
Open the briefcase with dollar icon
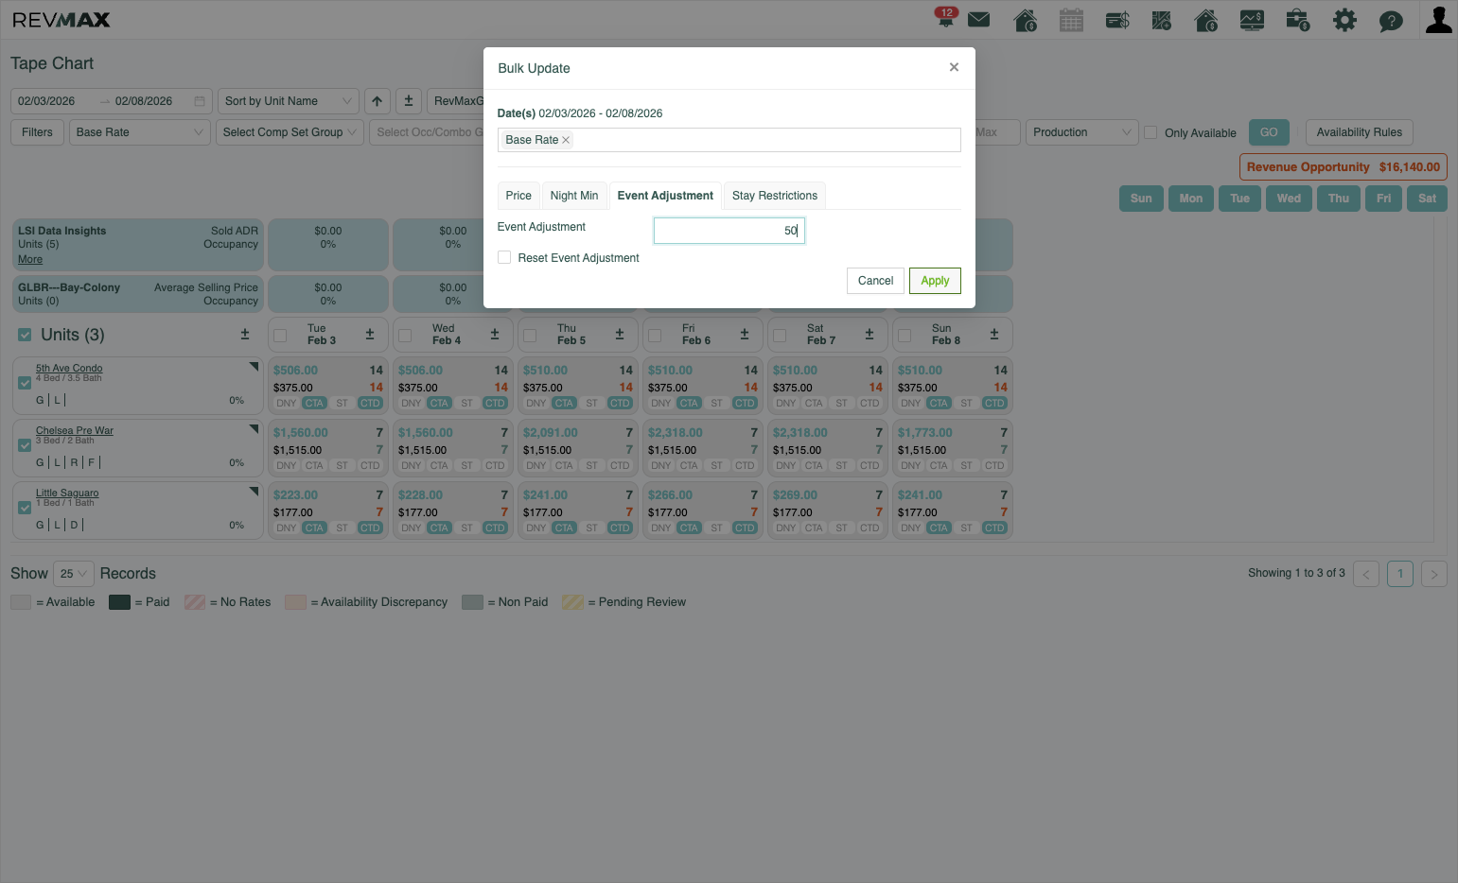pyautogui.click(x=1298, y=20)
